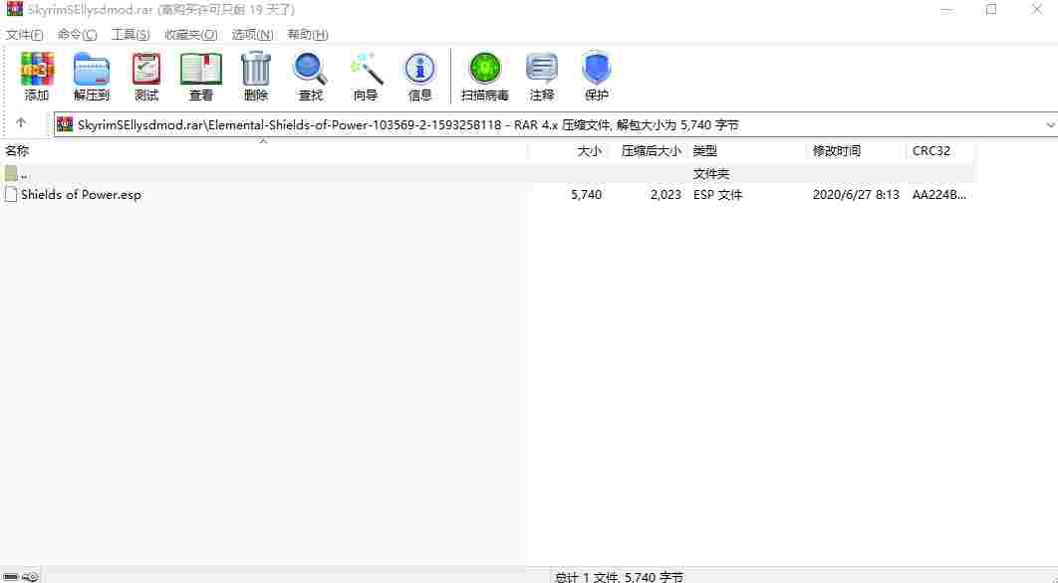Open the 命令(C) menu
Viewport: 1058px width, 583px height.
click(x=77, y=35)
